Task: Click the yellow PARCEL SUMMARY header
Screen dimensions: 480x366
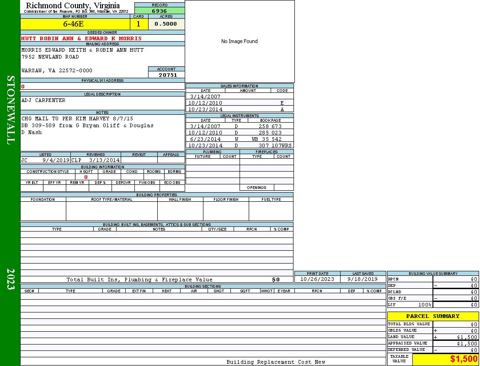Action: click(x=432, y=316)
